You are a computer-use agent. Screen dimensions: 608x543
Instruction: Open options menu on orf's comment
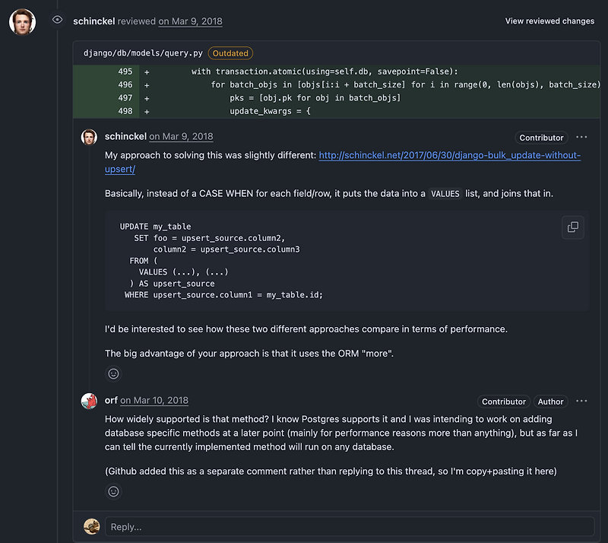click(581, 401)
